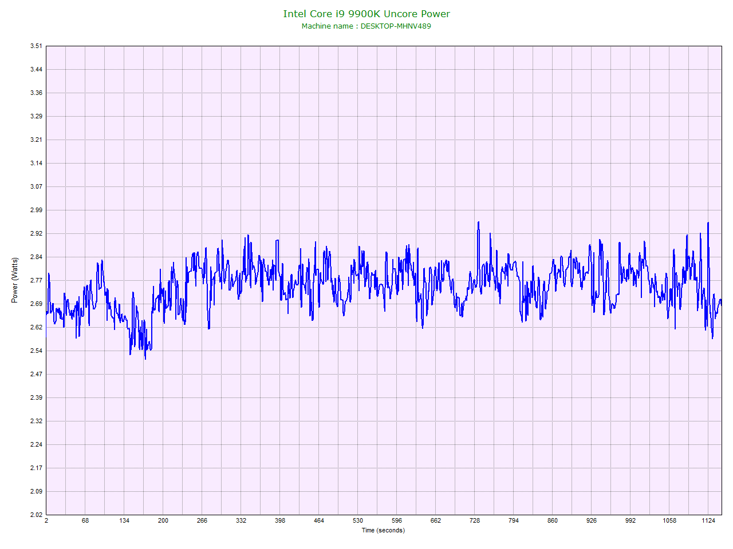This screenshot has height=549, width=733.
Task: Click the time axis label 464
Action: (319, 521)
